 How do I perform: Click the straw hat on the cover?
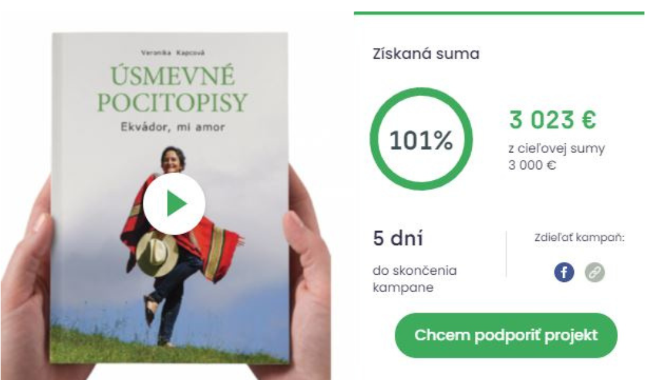pyautogui.click(x=157, y=254)
